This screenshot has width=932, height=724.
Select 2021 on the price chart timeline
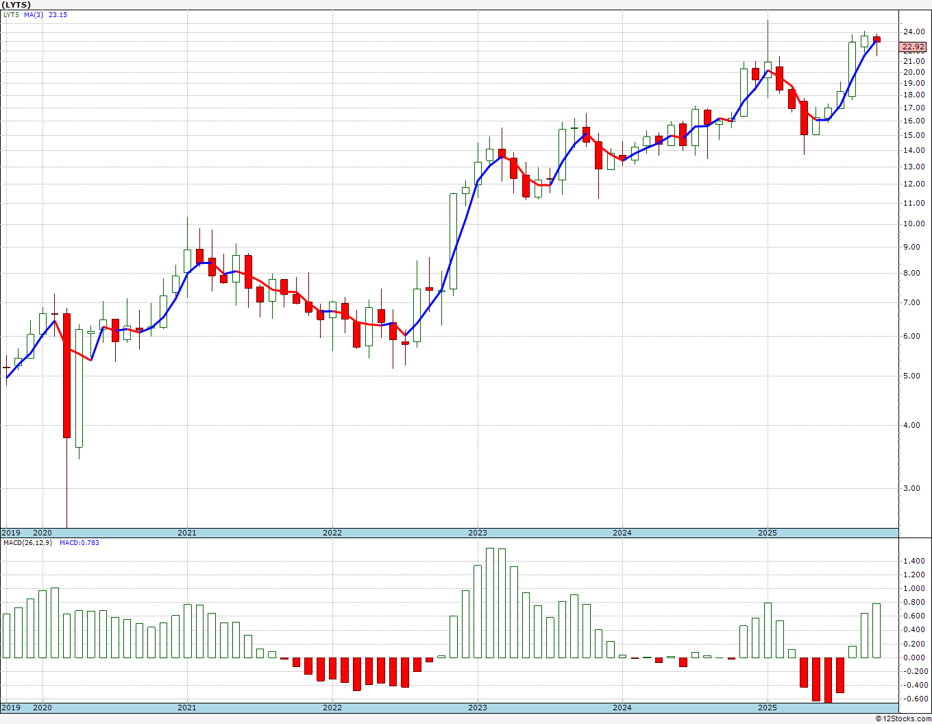tap(186, 533)
